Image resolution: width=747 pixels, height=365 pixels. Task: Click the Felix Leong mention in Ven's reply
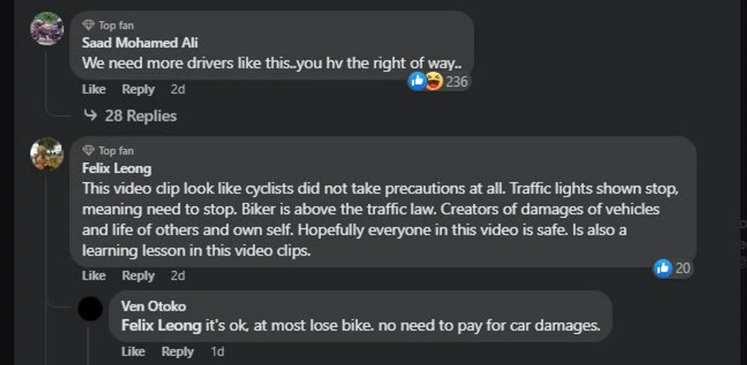pos(161,325)
